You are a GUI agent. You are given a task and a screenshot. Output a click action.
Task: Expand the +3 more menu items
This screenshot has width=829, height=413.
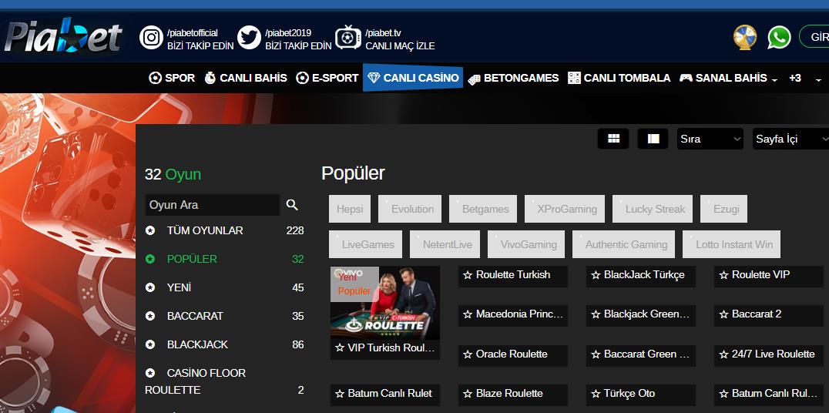click(795, 78)
